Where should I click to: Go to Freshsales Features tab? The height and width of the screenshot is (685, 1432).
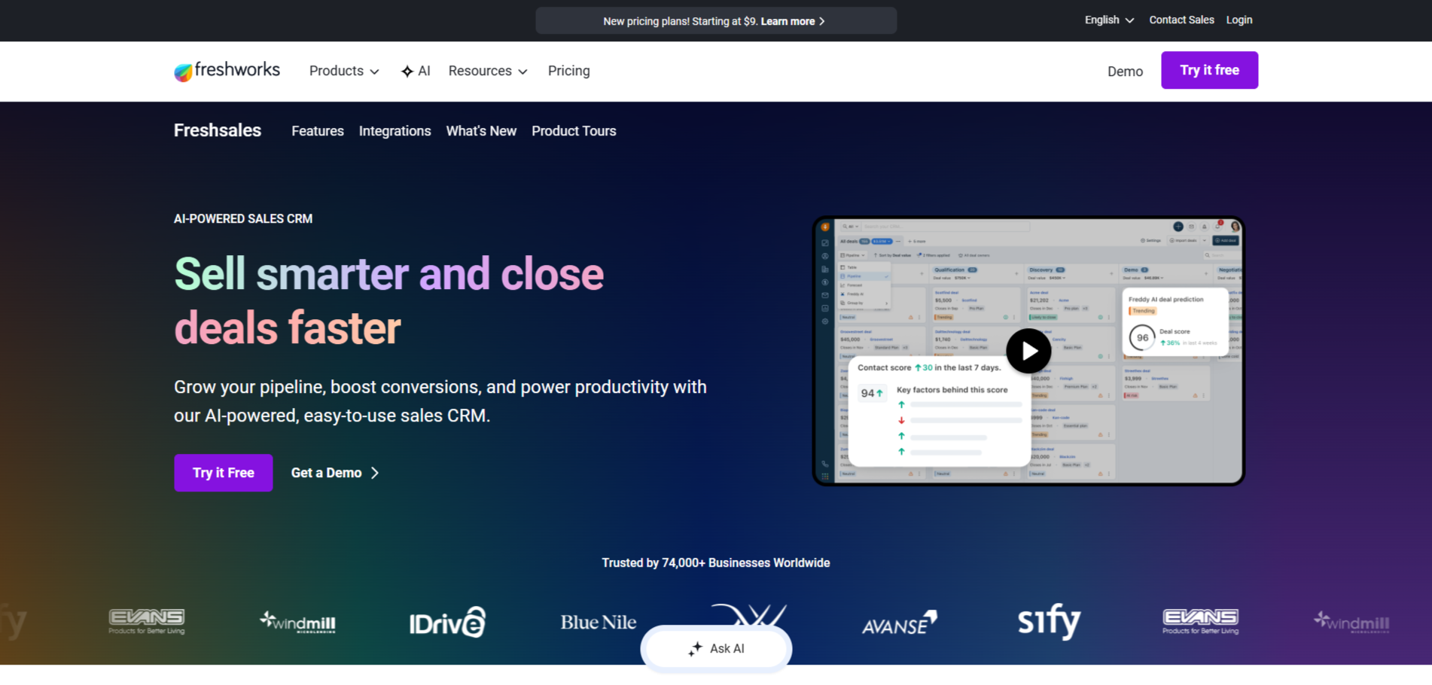point(318,131)
